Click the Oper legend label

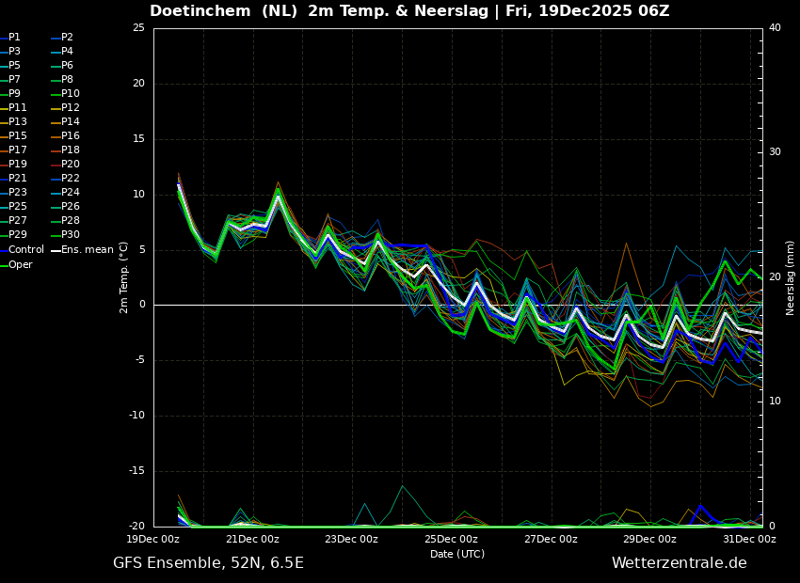click(x=21, y=264)
